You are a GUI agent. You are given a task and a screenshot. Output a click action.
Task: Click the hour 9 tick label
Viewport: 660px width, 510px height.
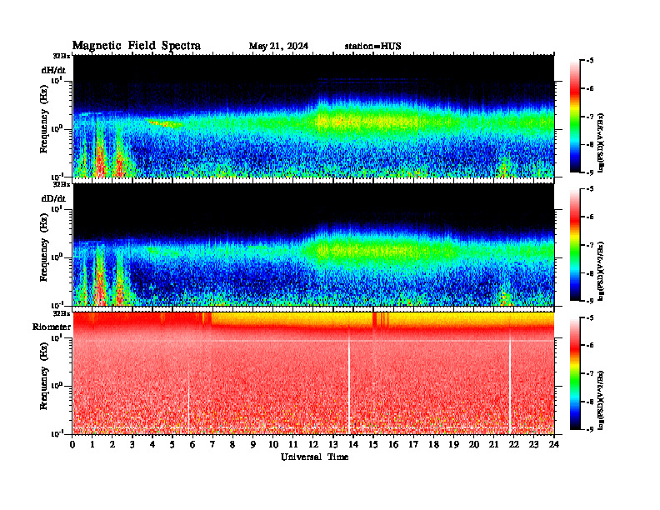[x=253, y=444]
